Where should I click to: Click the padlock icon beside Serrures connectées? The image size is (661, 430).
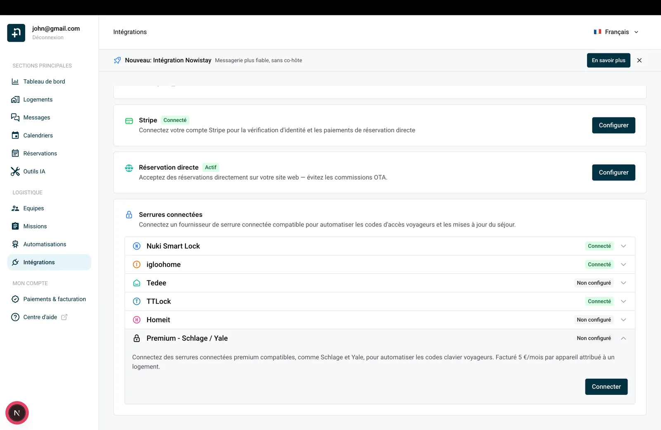(x=129, y=215)
